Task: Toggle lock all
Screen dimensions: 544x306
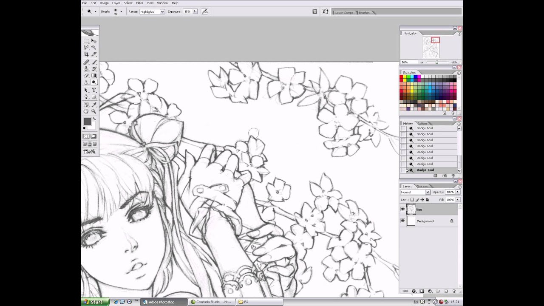Action: pos(427,200)
